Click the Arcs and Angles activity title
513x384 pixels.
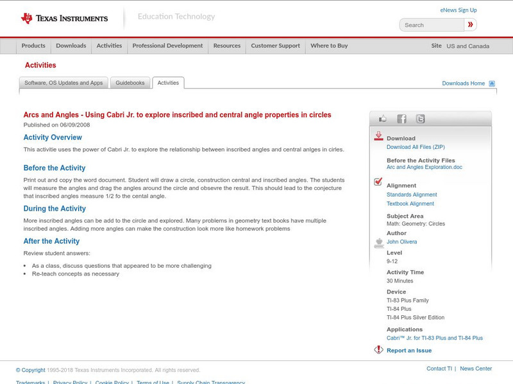pos(178,115)
